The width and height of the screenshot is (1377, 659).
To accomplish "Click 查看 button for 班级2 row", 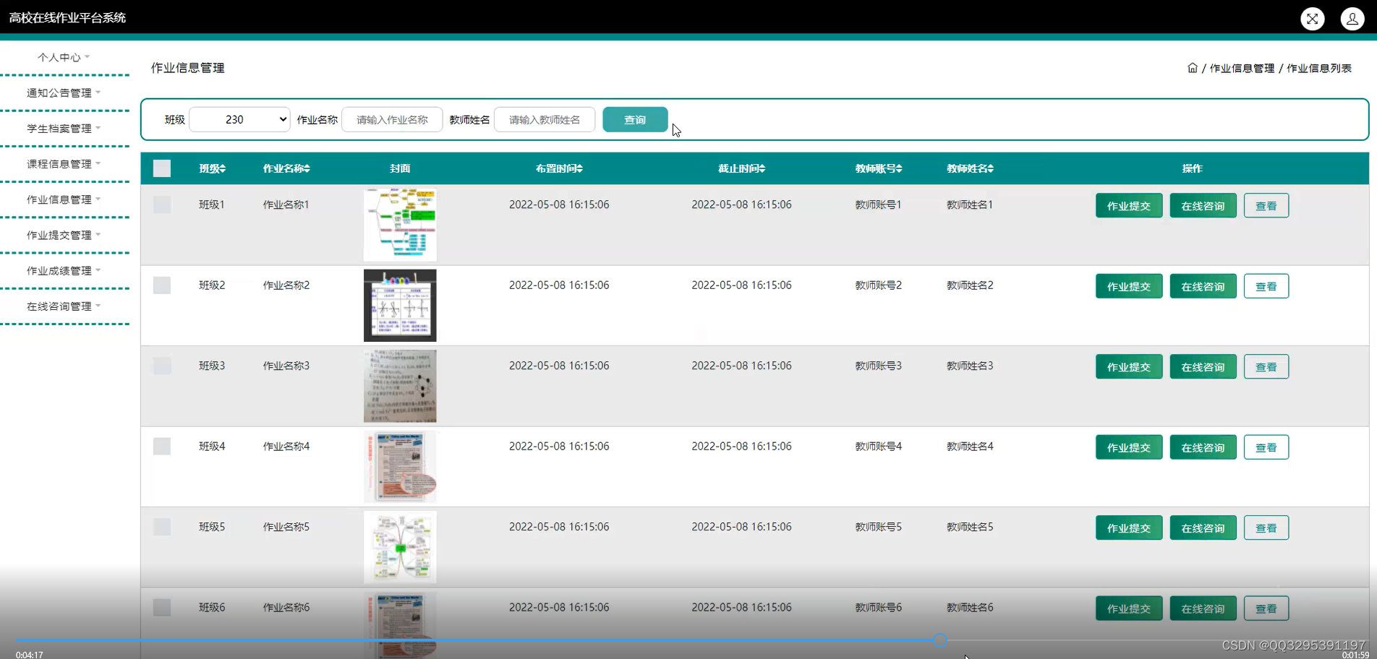I will click(1266, 286).
